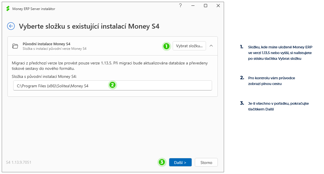Screen dimensions: 324x174
Task: Click instruction text about tlačítka Vybrat složku
Action: coord(280,53)
